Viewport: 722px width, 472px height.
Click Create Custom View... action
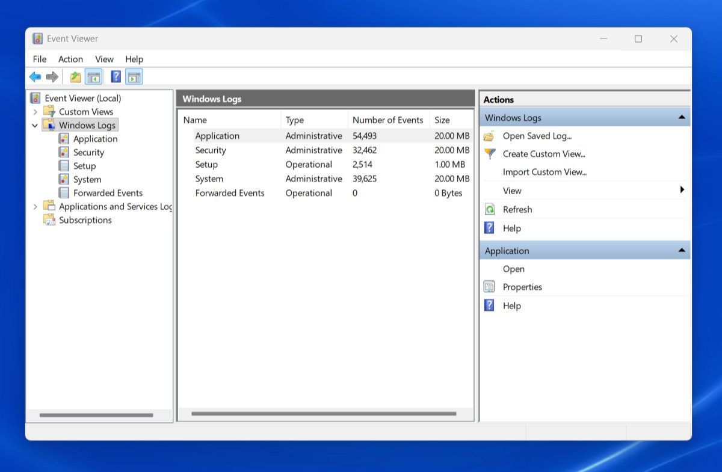(544, 154)
